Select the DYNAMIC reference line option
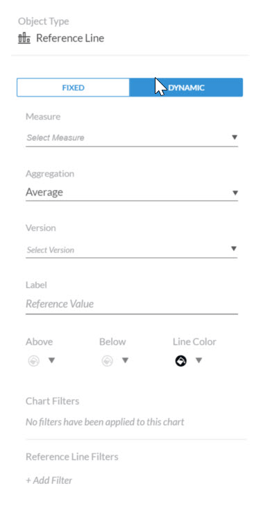 click(x=186, y=88)
